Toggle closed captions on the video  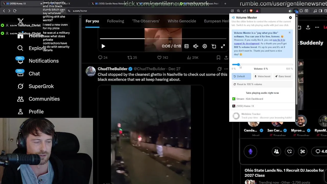pos(186,46)
